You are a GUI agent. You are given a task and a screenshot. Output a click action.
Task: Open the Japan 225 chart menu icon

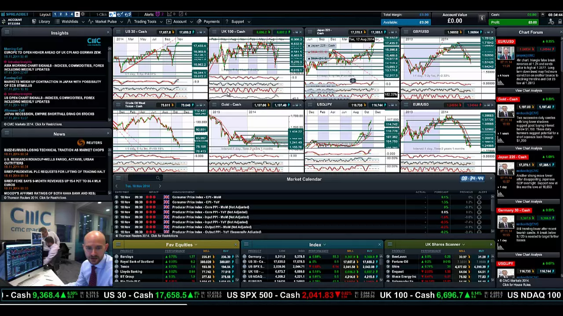point(310,32)
